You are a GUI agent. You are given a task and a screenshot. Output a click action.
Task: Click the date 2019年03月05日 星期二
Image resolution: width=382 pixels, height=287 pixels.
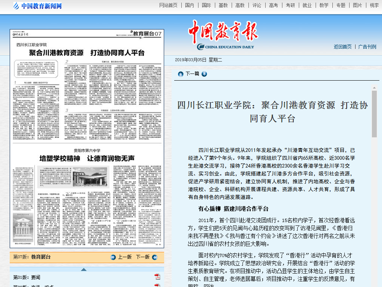coord(198,60)
